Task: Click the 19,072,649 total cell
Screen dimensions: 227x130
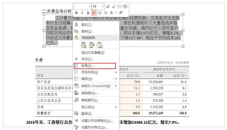Action: (156, 113)
